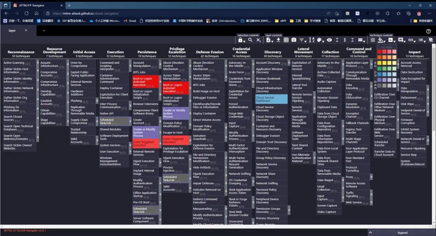Pick the darkest blue color swatch
Screen dimensions: 436x236
(379, 74)
